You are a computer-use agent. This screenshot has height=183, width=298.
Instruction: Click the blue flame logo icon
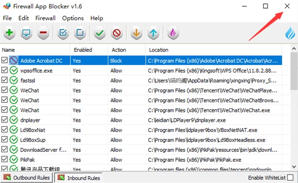point(290,33)
